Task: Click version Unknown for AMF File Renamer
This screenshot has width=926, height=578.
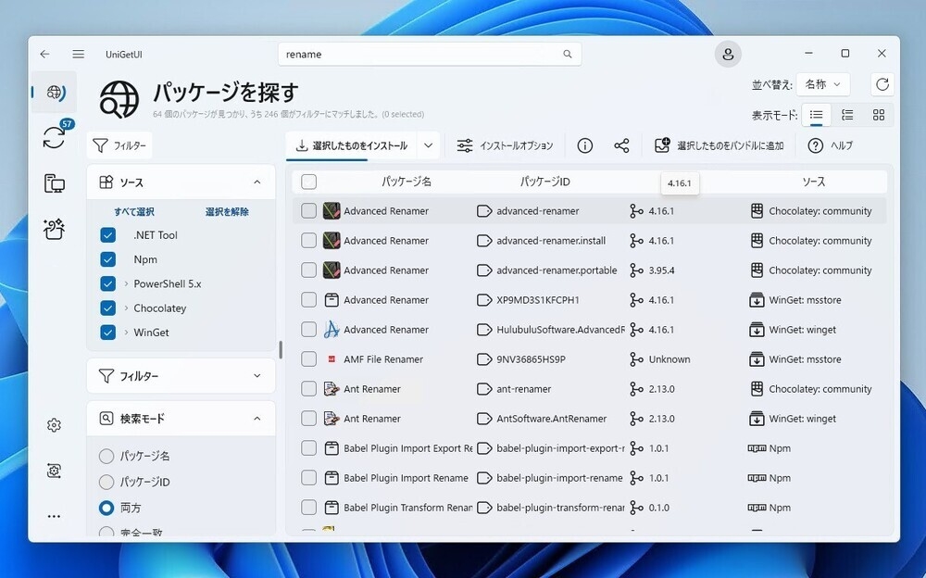Action: tap(669, 358)
